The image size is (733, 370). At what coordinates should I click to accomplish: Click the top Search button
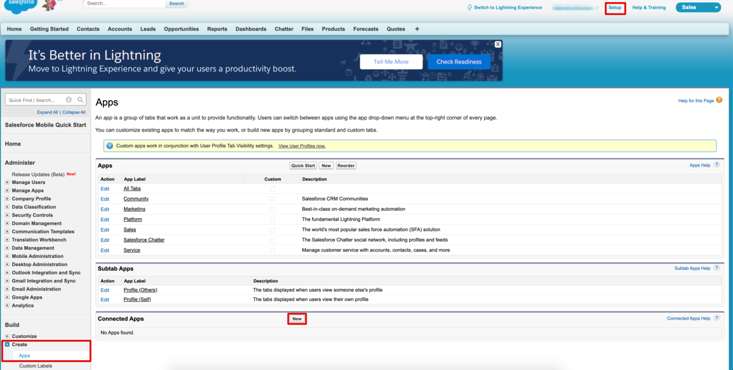pyautogui.click(x=177, y=3)
